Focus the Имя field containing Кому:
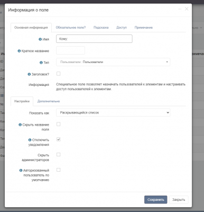This screenshot has width=204, height=212. 94,39
